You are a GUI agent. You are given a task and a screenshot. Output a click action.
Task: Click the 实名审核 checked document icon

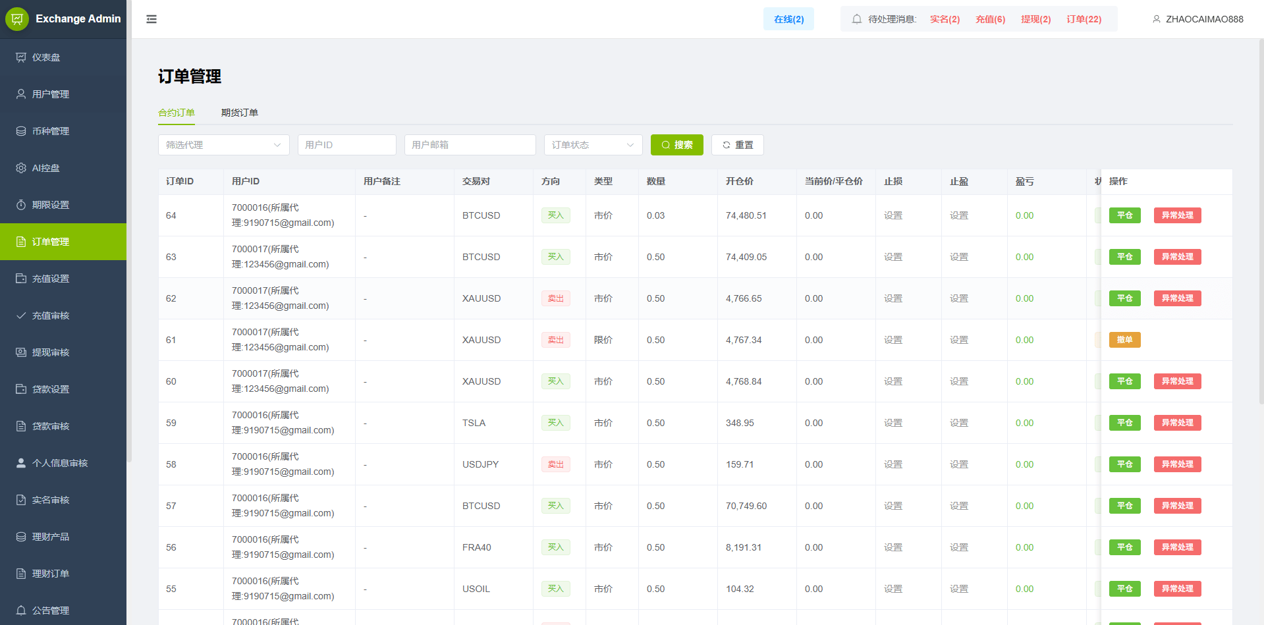click(x=21, y=500)
